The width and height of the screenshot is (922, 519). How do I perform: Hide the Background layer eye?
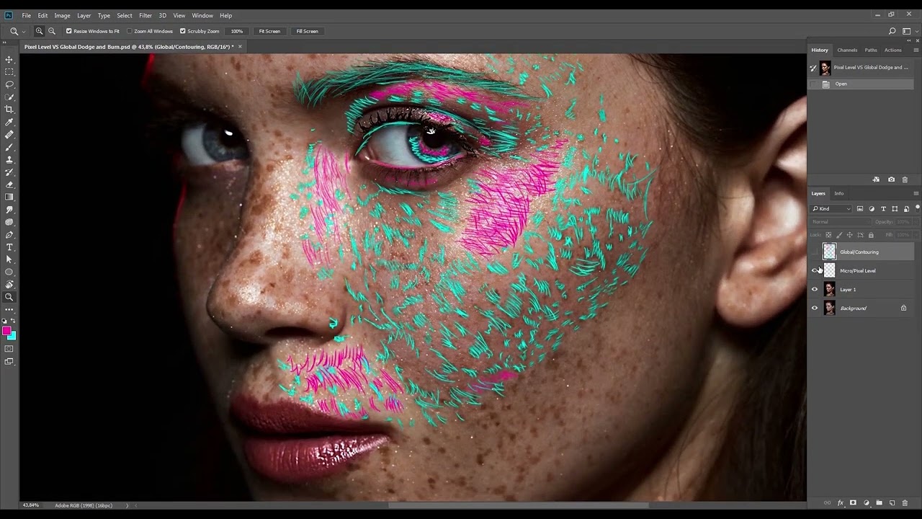coord(815,309)
